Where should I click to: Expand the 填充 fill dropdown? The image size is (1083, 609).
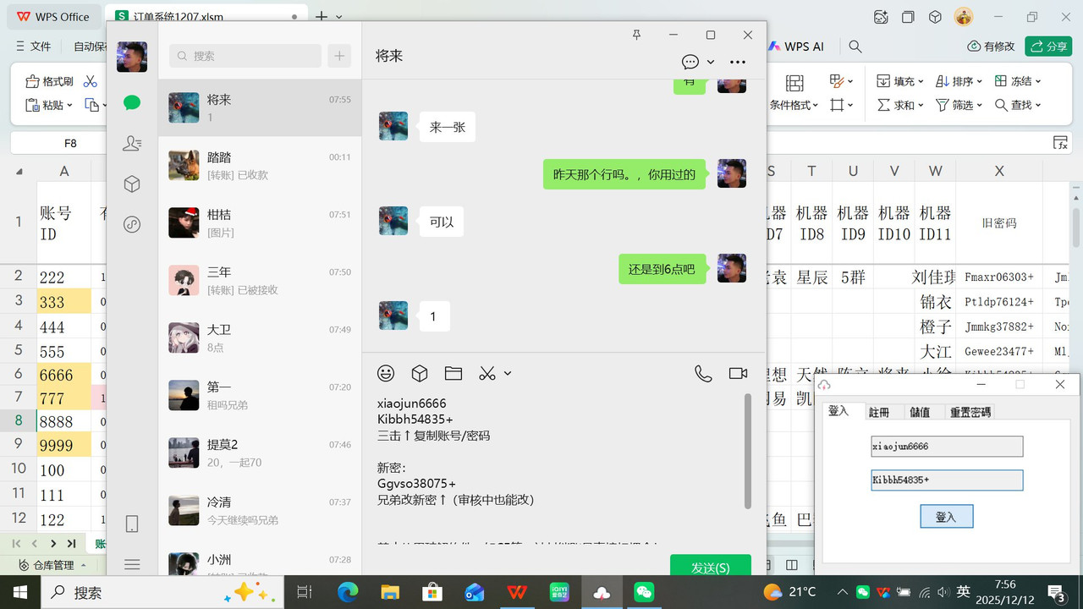pos(921,81)
